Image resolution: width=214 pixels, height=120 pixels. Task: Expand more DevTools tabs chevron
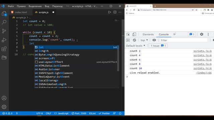click(x=174, y=34)
